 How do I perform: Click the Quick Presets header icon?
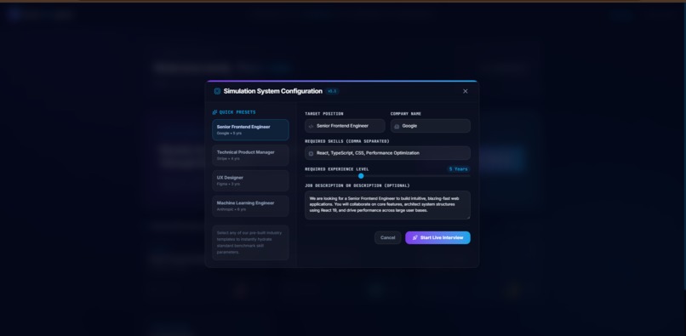[x=214, y=112]
